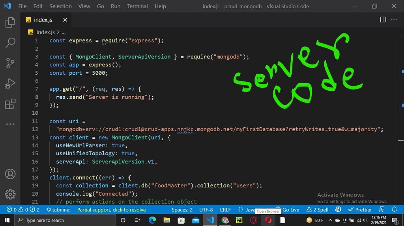
Task: Open the editor More Actions ellipsis menu
Action: (x=394, y=20)
